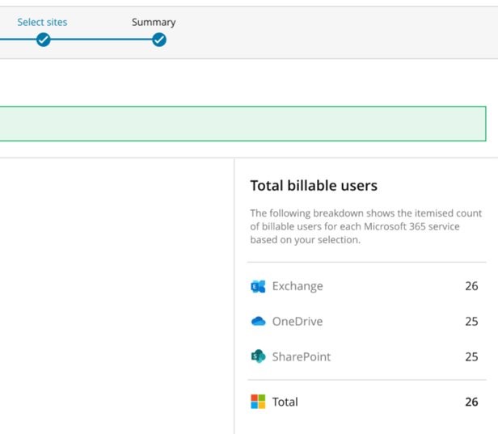Viewport: 498px width, 434px height.
Task: Select the Summary step label
Action: pyautogui.click(x=154, y=22)
